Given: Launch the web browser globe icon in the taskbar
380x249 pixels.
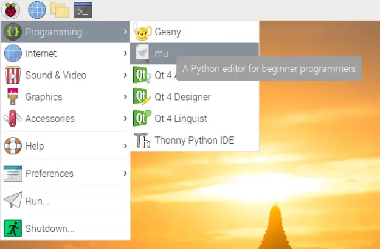Looking at the screenshot, I should click(x=37, y=10).
